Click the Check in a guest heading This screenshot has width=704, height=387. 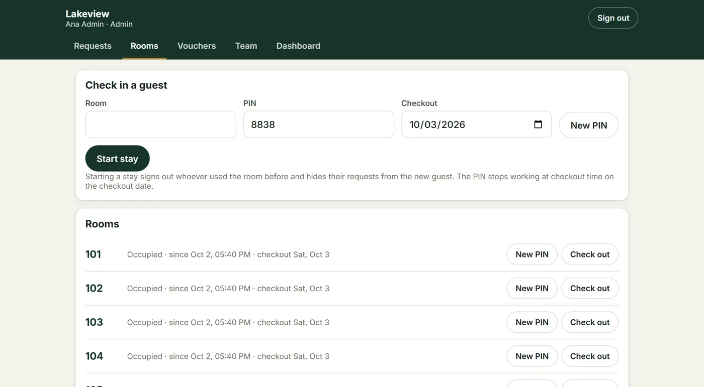[x=126, y=85]
